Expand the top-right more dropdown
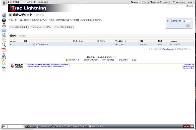This screenshot has width=196, height=130. 190,2
